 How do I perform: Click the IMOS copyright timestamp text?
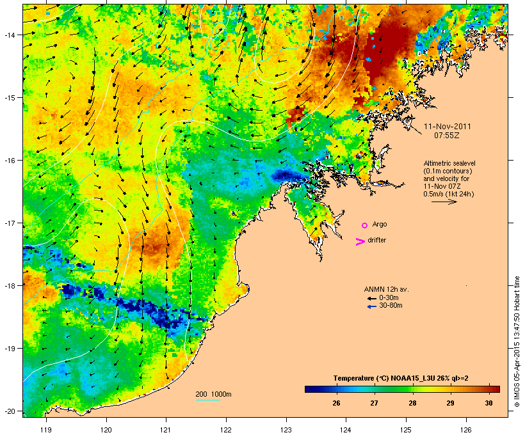[x=517, y=342]
